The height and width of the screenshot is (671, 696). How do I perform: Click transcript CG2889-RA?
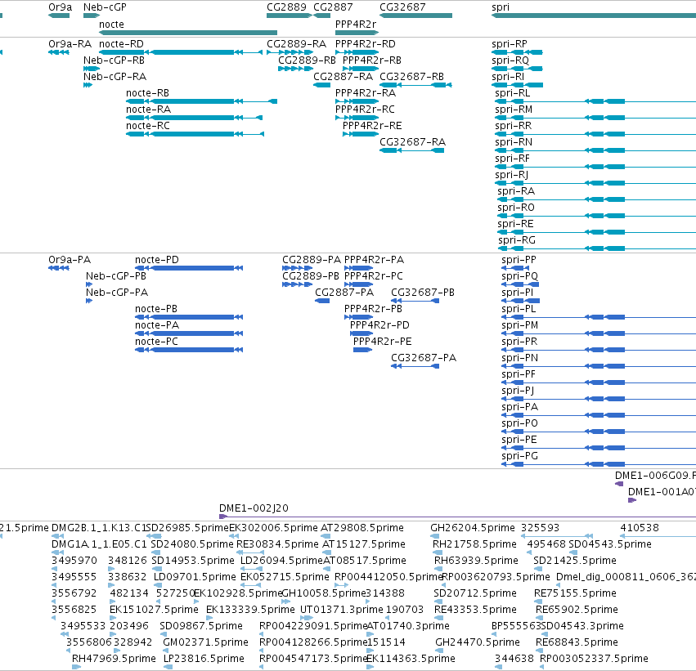click(290, 52)
